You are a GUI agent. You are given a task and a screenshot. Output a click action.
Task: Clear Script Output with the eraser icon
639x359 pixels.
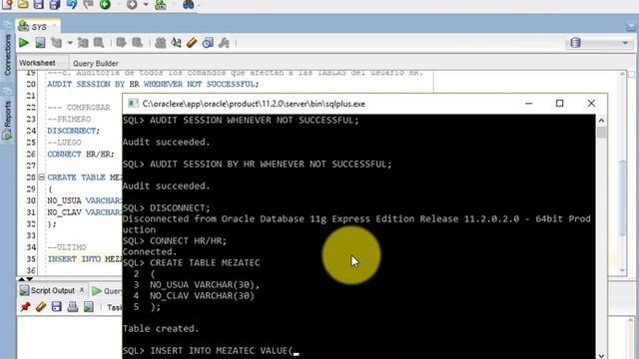tap(41, 306)
